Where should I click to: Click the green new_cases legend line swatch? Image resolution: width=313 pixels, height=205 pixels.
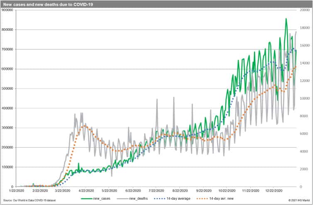coord(86,199)
